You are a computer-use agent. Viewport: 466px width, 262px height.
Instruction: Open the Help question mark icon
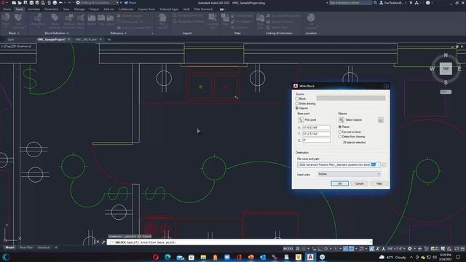click(x=427, y=3)
